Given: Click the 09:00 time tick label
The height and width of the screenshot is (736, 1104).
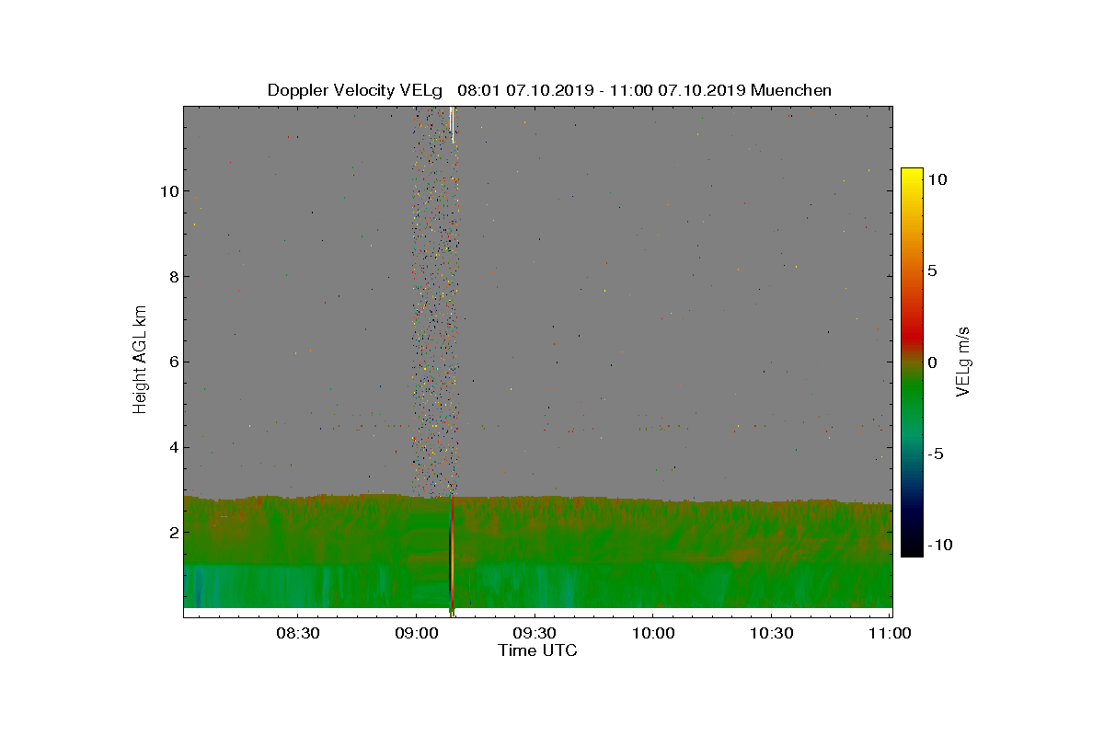Looking at the screenshot, I should coord(416,633).
